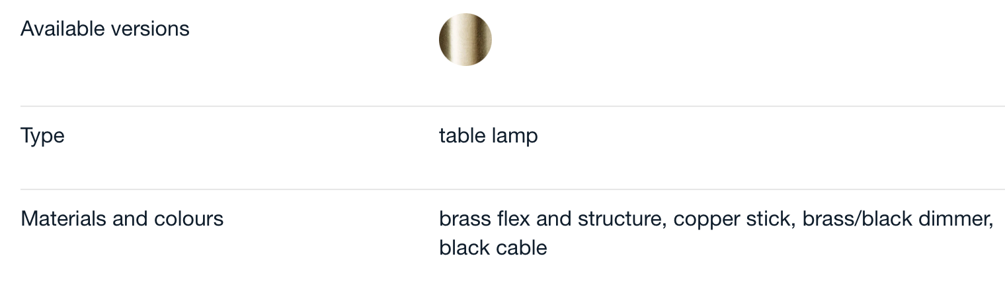The width and height of the screenshot is (1005, 285).
Task: Click the word 'structure' in materials
Action: (620, 219)
